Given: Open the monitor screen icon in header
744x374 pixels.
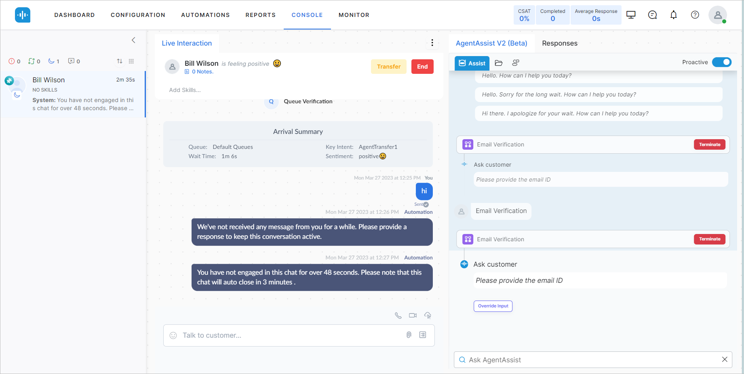Looking at the screenshot, I should pos(631,15).
